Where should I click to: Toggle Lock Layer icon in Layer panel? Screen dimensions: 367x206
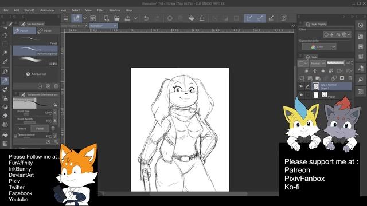[323, 70]
